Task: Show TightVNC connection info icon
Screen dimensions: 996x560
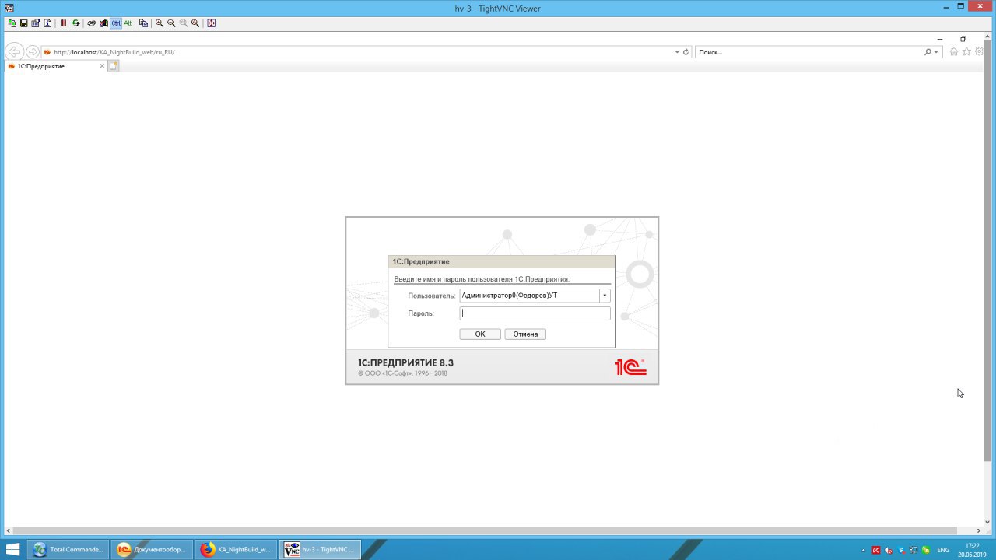Action: [x=47, y=23]
